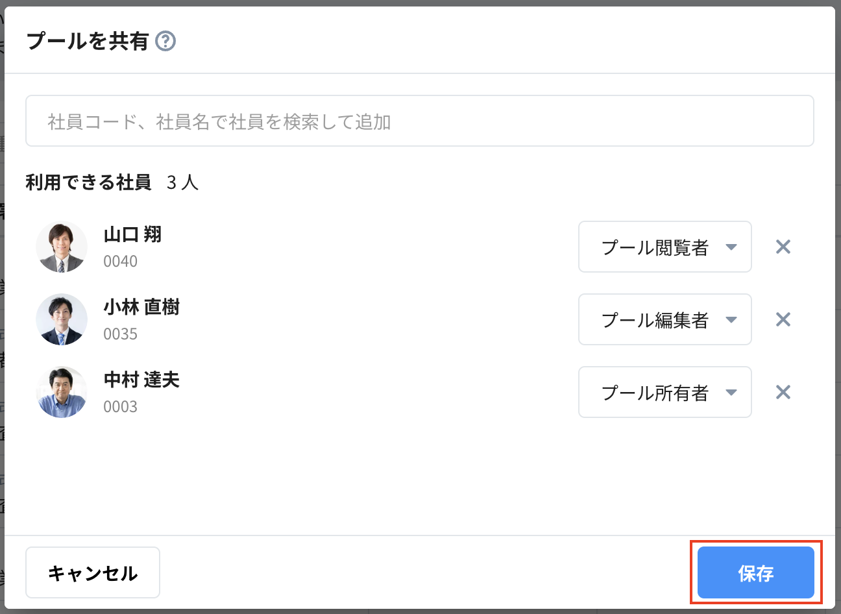Image resolution: width=841 pixels, height=614 pixels.
Task: Click employee code 0035
Action: pyautogui.click(x=121, y=334)
